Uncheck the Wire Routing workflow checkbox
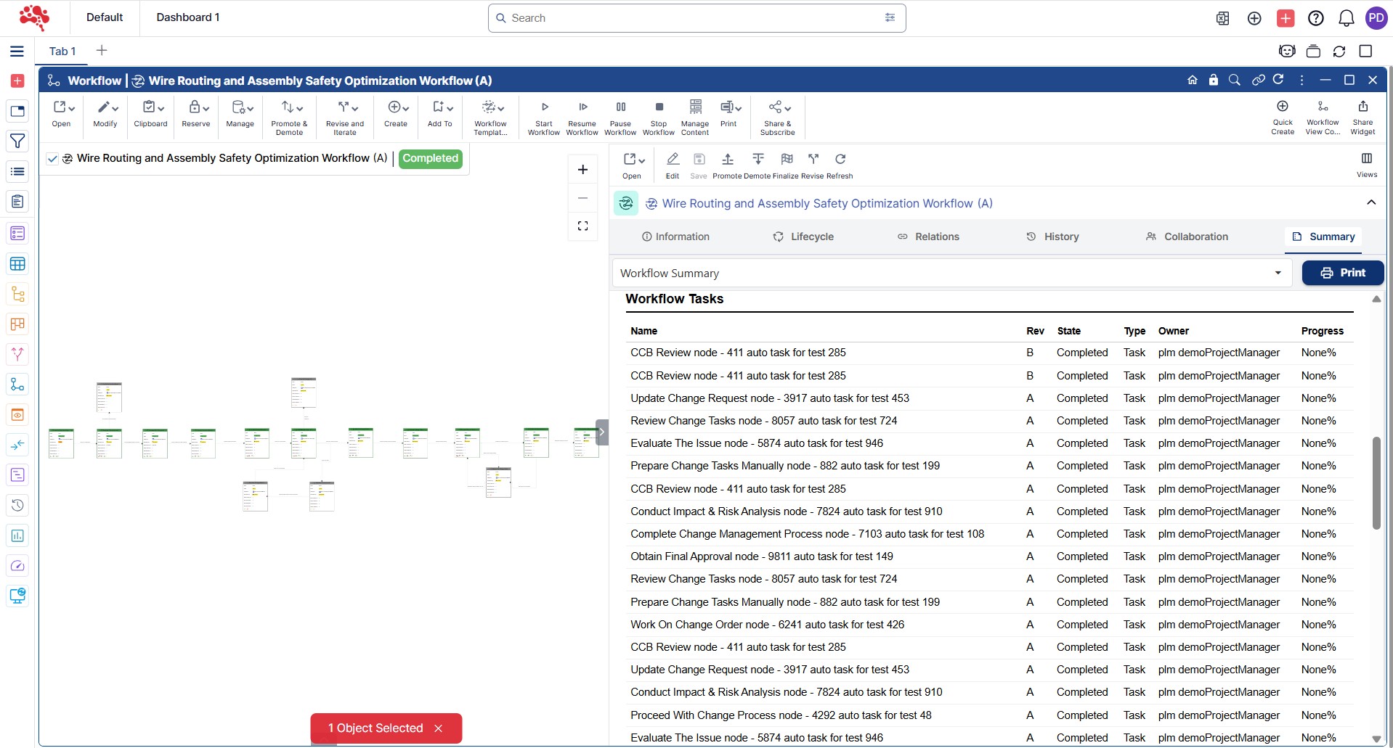The height and width of the screenshot is (748, 1393). [52, 159]
